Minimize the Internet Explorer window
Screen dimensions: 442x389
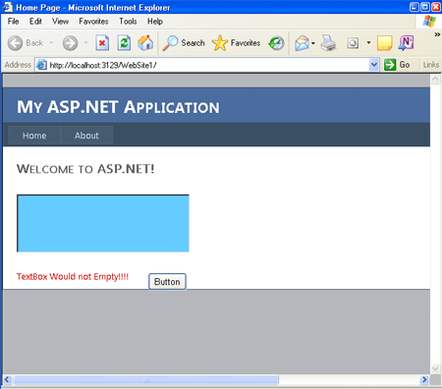click(x=414, y=7)
